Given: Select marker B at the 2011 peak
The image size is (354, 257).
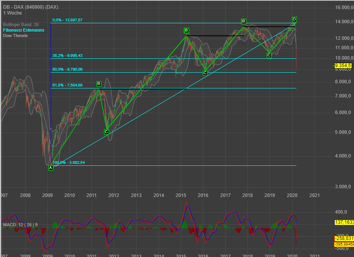Looking at the screenshot, I should (x=99, y=83).
